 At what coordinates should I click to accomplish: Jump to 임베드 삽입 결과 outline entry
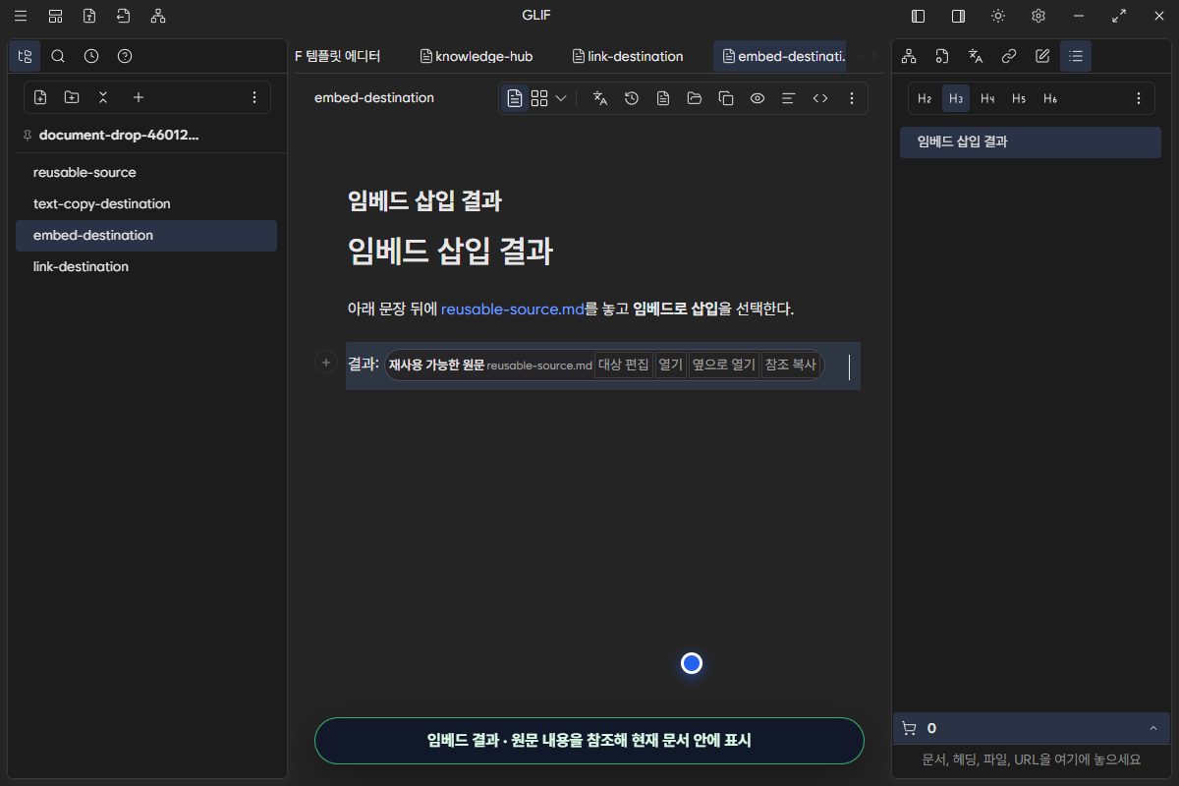[x=1031, y=141]
